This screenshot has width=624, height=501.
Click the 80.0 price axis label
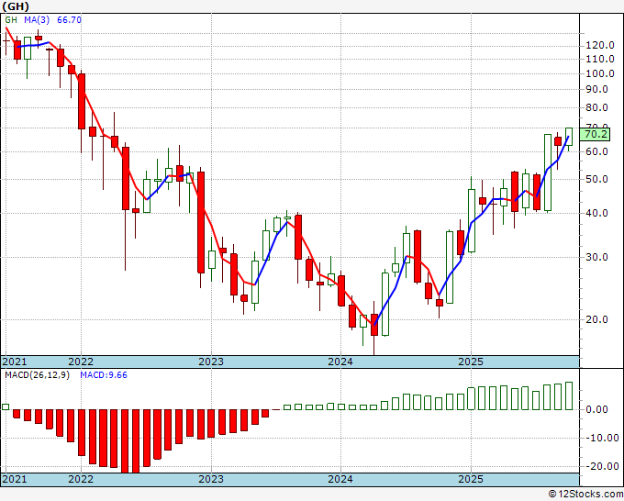point(597,108)
